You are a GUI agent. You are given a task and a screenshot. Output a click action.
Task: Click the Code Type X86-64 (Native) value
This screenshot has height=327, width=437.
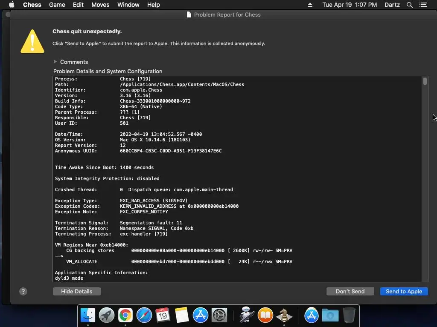pyautogui.click(x=141, y=106)
